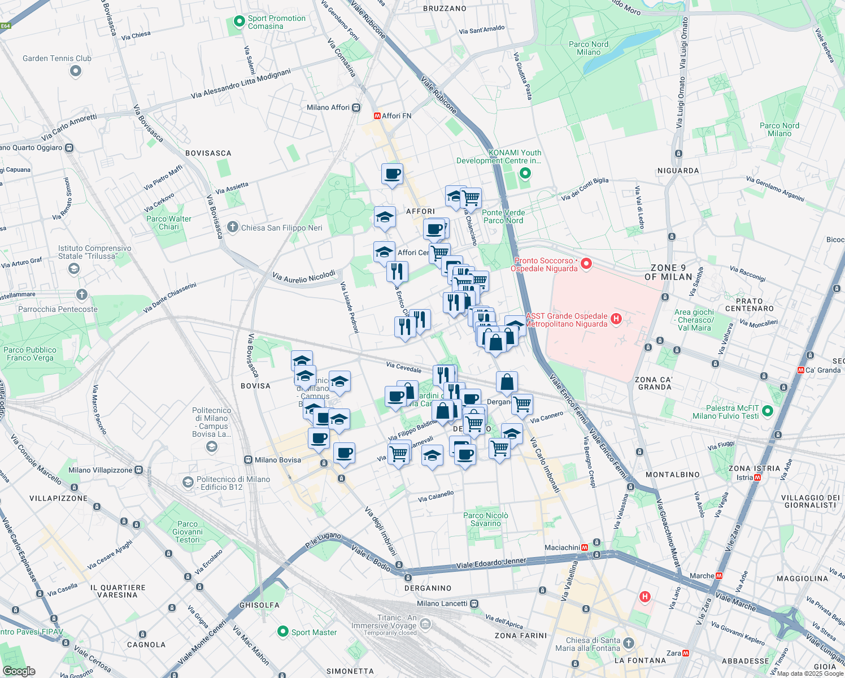Click the Via Aurelio Nicolodi road label
845x678 pixels.
(x=304, y=276)
